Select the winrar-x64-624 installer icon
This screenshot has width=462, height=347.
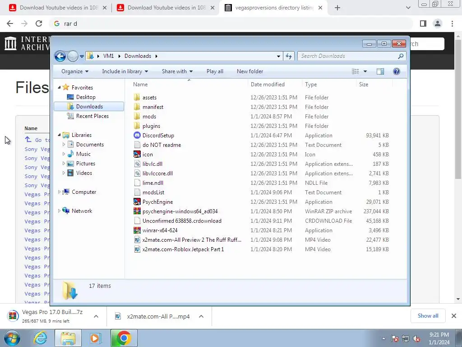(137, 230)
